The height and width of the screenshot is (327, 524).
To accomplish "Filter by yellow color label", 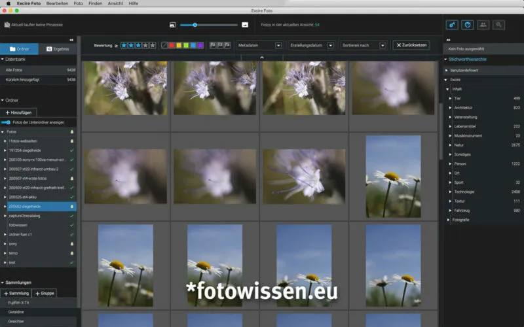I will (179, 45).
